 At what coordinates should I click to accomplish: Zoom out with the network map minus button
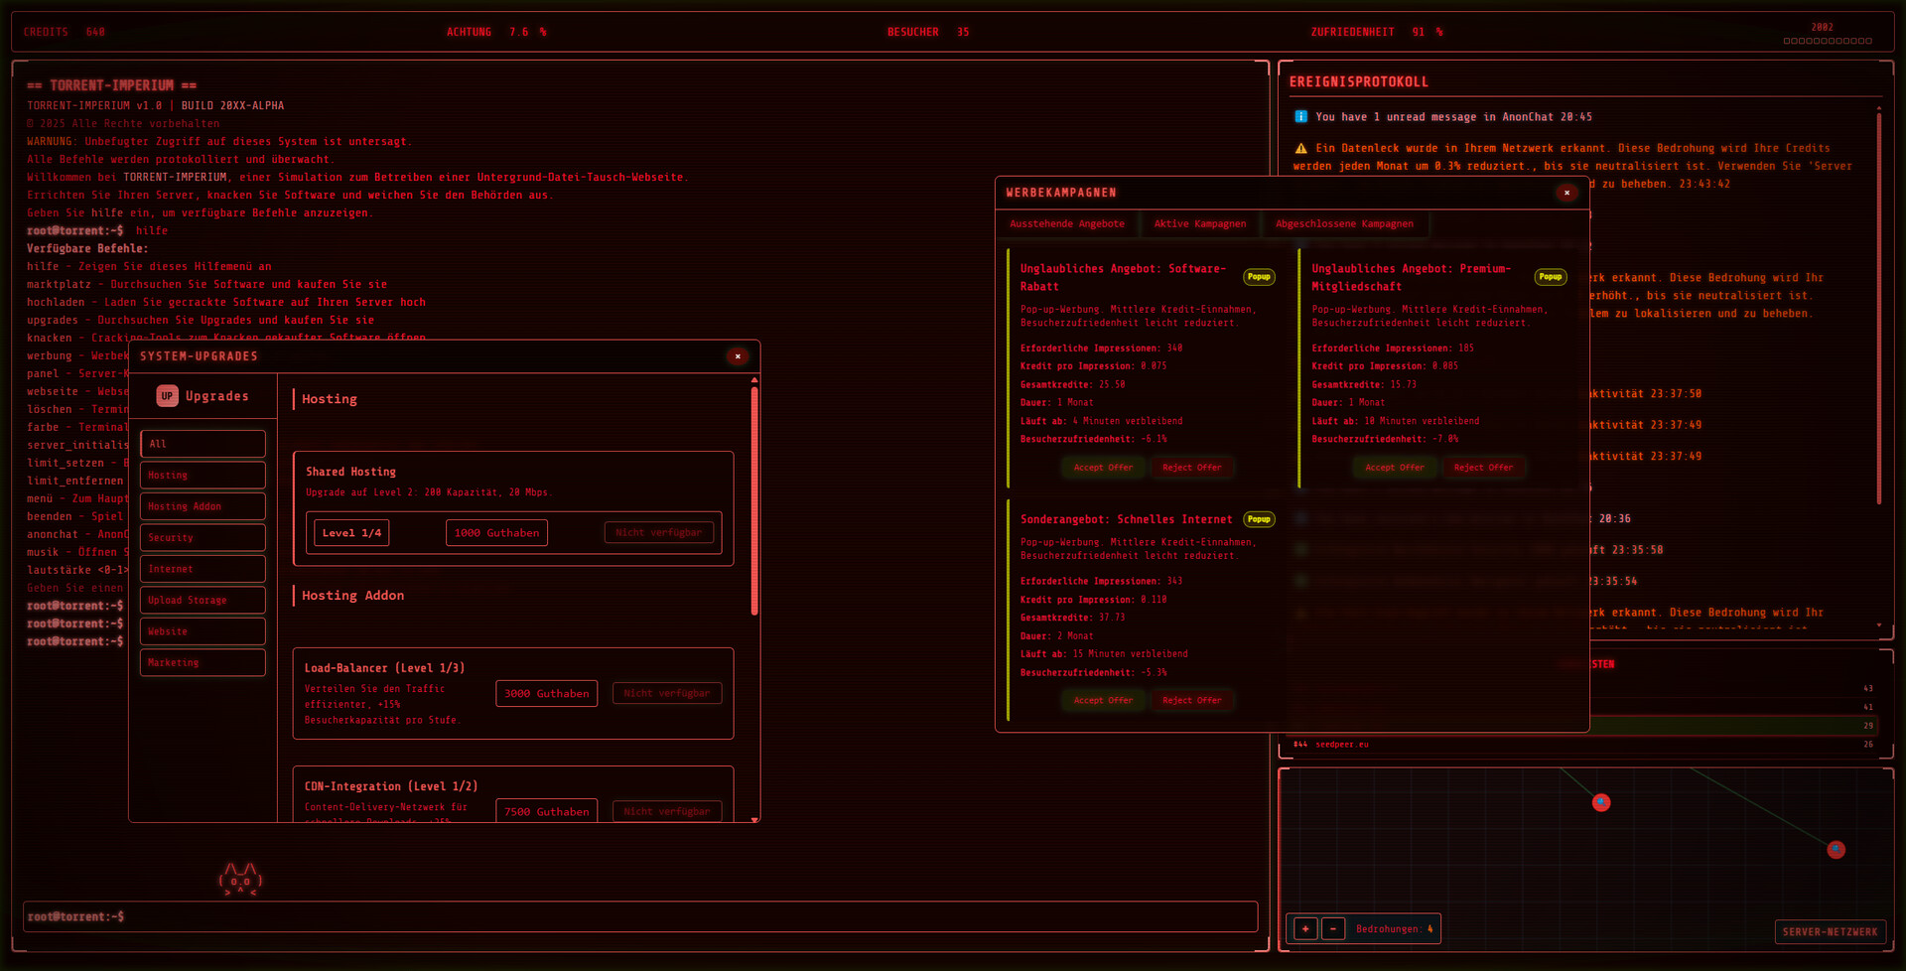[1333, 929]
